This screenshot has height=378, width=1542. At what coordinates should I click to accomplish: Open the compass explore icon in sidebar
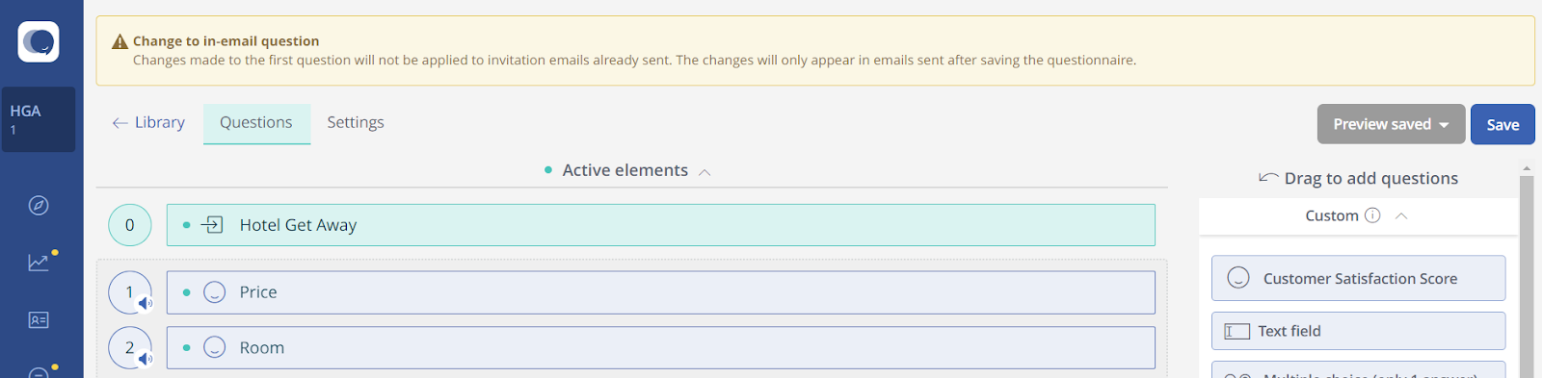(39, 205)
